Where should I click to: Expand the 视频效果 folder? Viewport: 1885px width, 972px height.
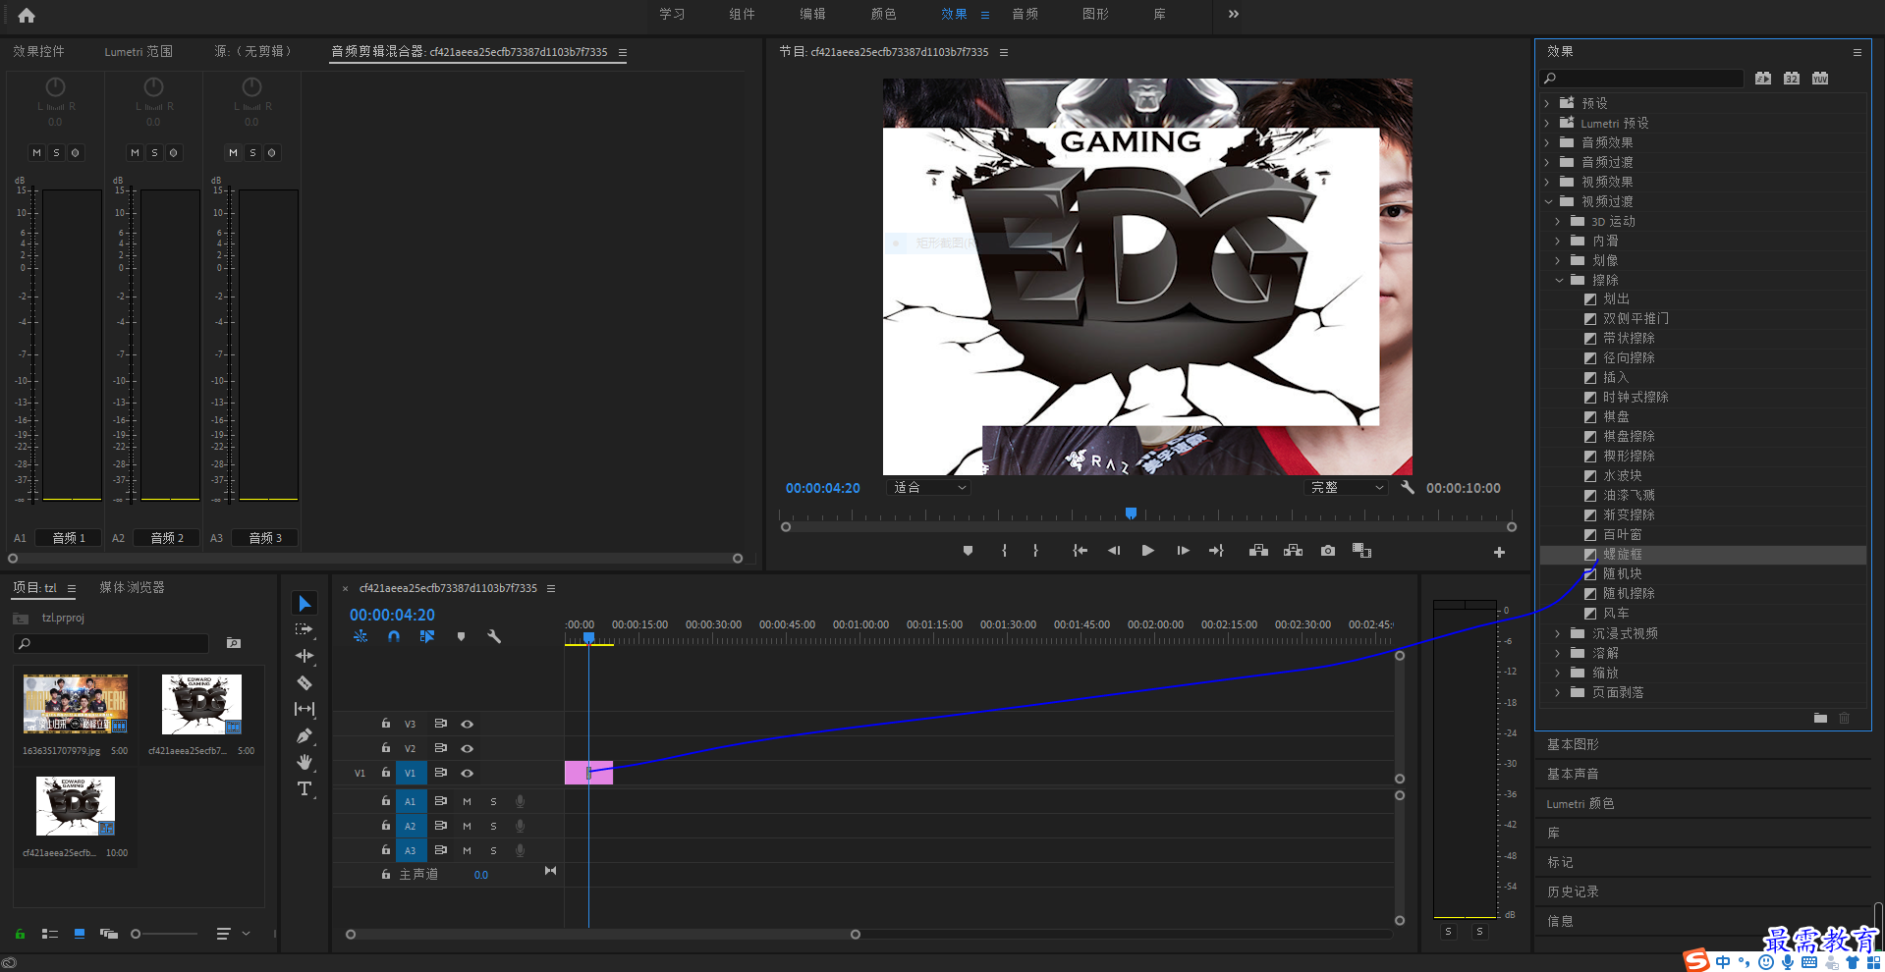[1547, 182]
